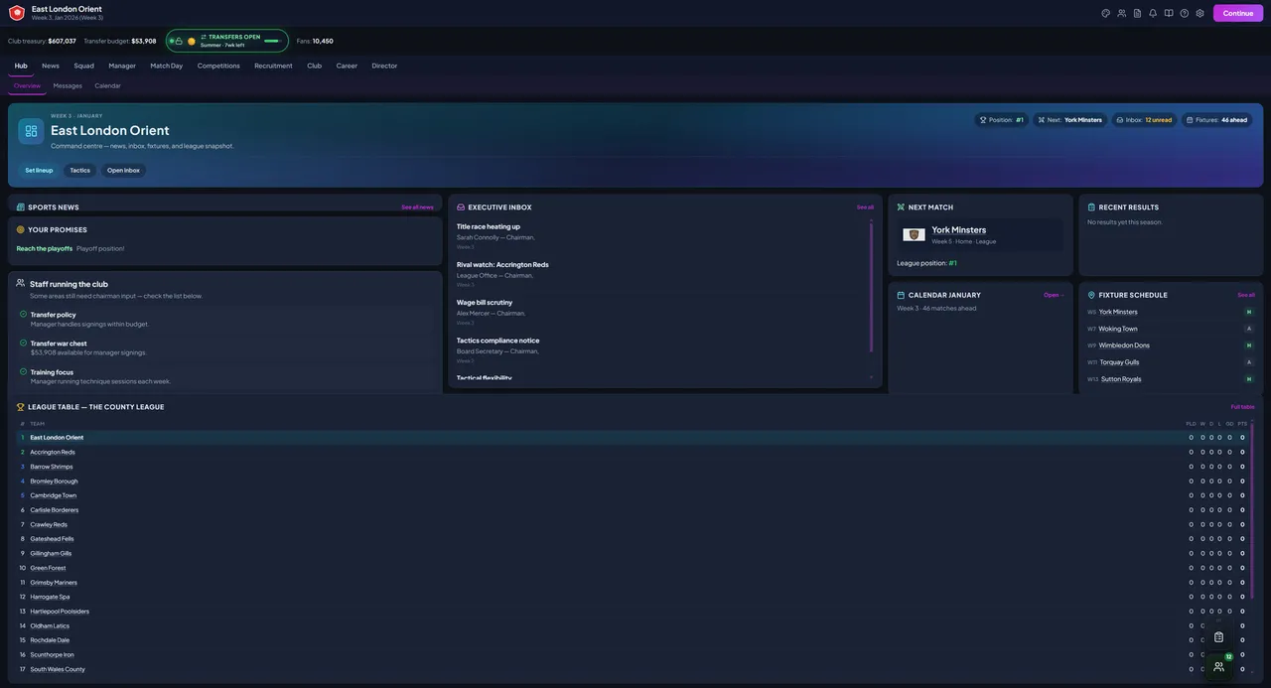Open the theme palette icon

click(x=1106, y=13)
